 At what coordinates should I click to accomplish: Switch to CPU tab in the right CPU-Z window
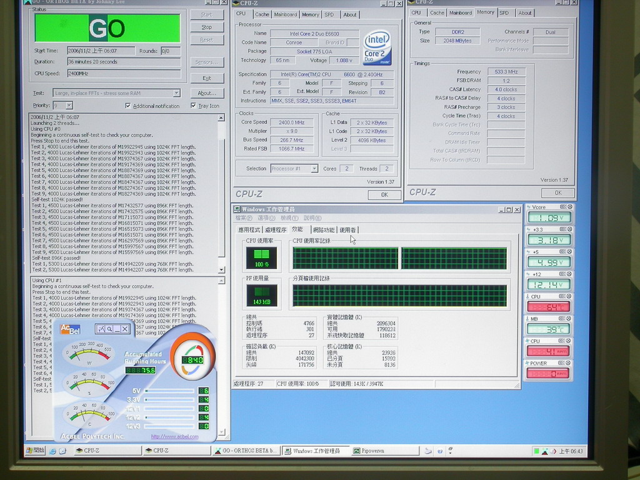pos(416,13)
